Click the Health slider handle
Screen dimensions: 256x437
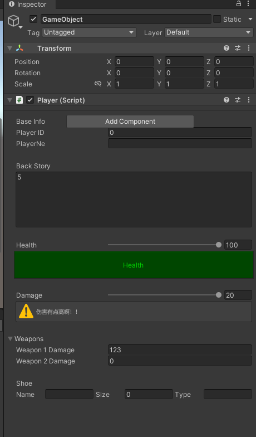(219, 245)
